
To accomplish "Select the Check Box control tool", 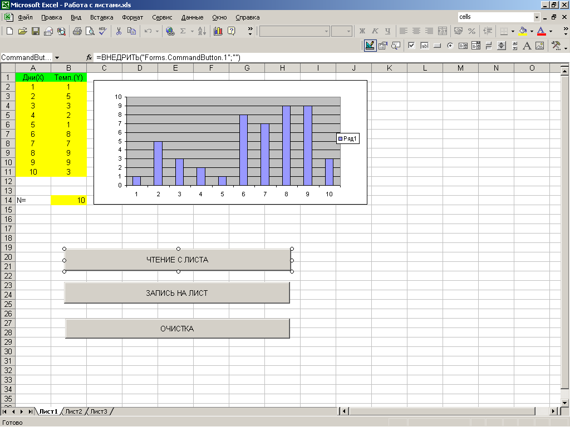I will [x=411, y=46].
